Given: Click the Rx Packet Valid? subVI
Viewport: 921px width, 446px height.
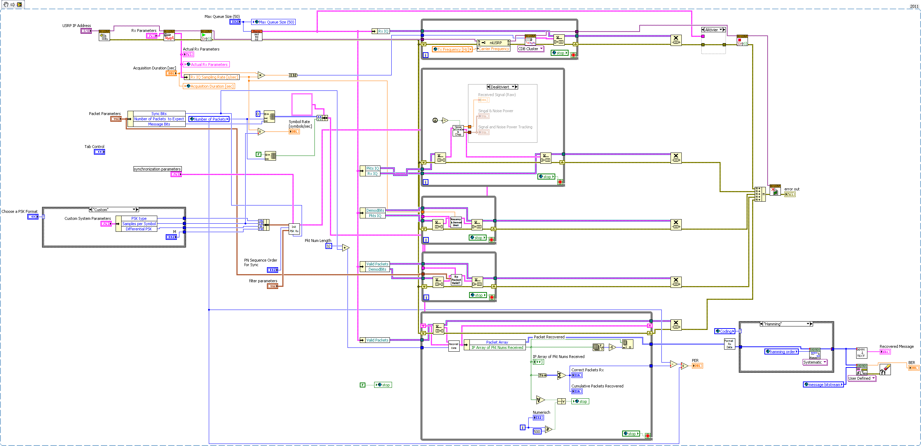Looking at the screenshot, I should click(456, 280).
